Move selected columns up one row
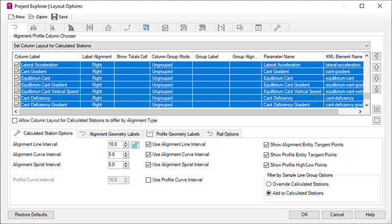 (x=376, y=68)
